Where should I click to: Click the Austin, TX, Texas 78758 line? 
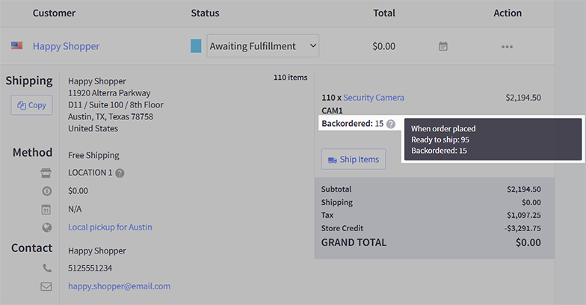click(x=111, y=116)
